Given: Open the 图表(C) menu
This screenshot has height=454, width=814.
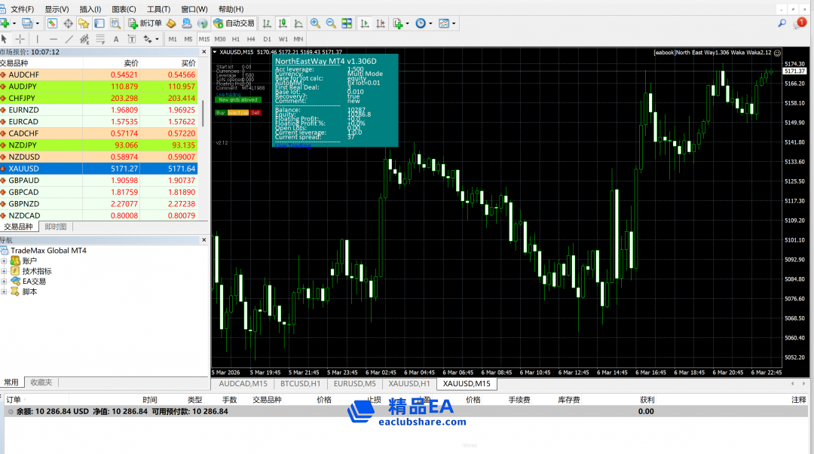Looking at the screenshot, I should pyautogui.click(x=124, y=9).
